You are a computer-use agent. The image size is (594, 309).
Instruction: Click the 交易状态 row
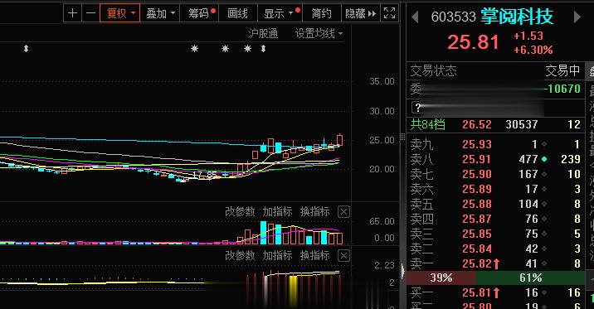(495, 70)
